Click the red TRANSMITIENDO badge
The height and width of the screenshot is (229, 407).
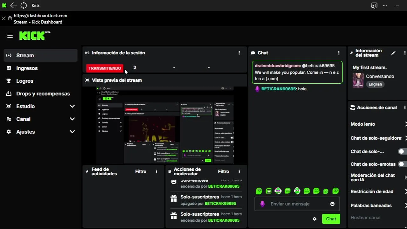[105, 68]
